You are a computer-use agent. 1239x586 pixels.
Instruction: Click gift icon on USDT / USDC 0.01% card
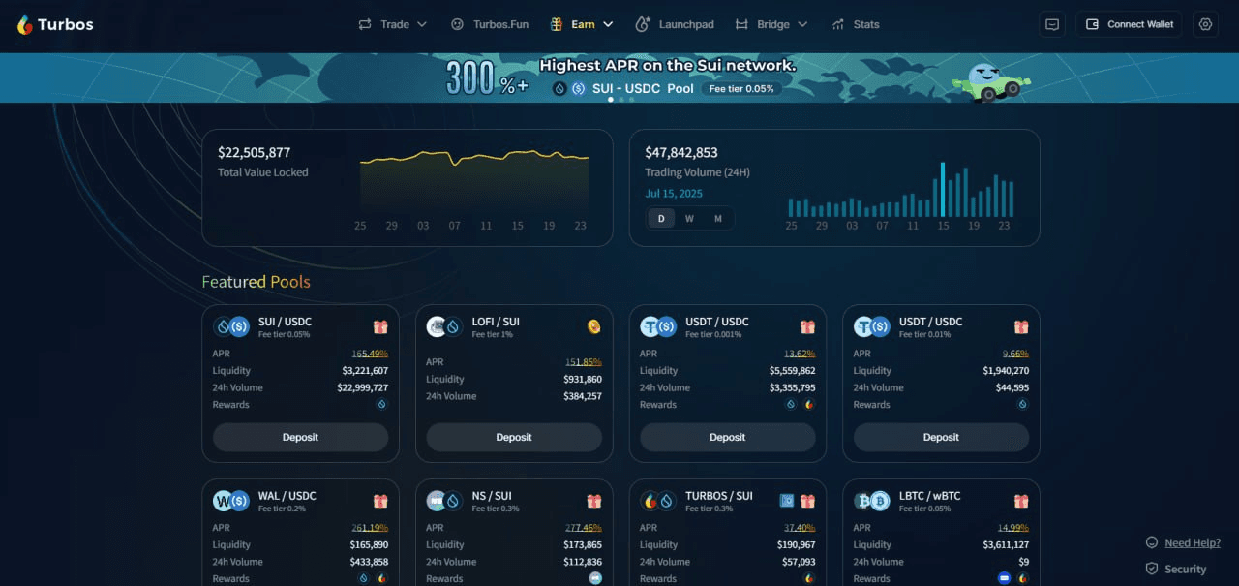click(1021, 327)
